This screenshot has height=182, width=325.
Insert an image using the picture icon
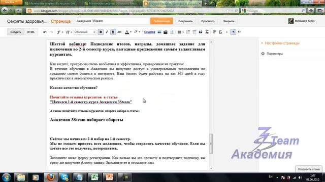(x=159, y=32)
